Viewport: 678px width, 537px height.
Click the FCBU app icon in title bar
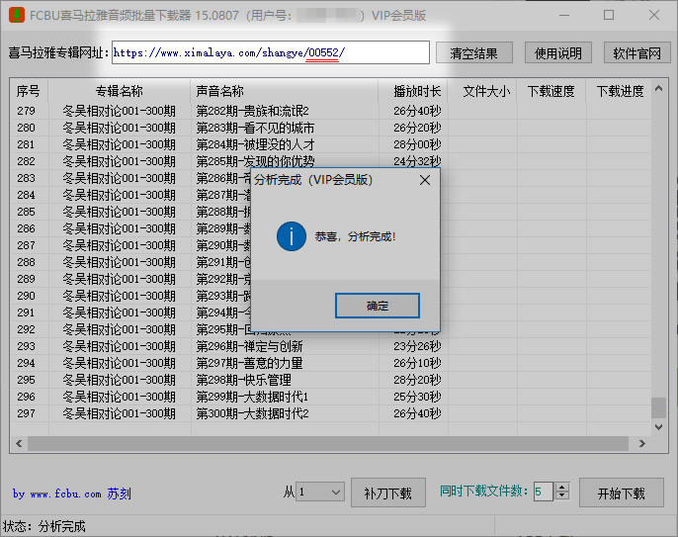click(x=17, y=15)
